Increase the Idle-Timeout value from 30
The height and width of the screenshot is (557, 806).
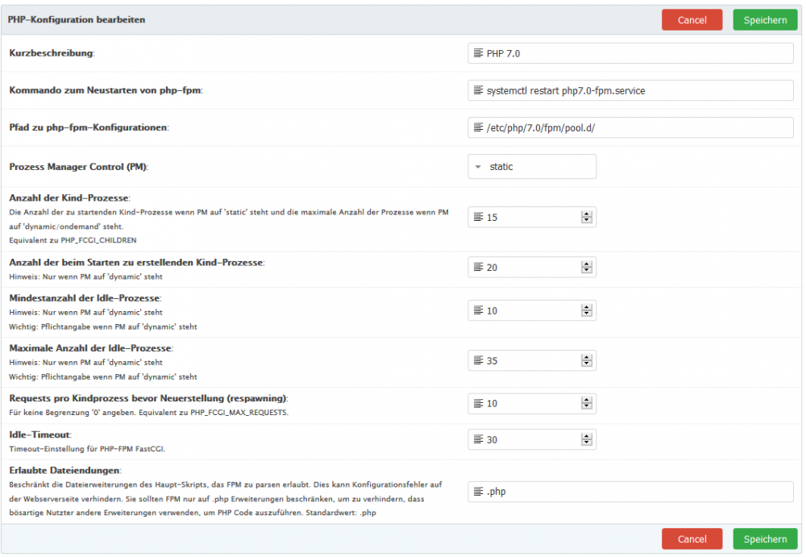tap(588, 436)
